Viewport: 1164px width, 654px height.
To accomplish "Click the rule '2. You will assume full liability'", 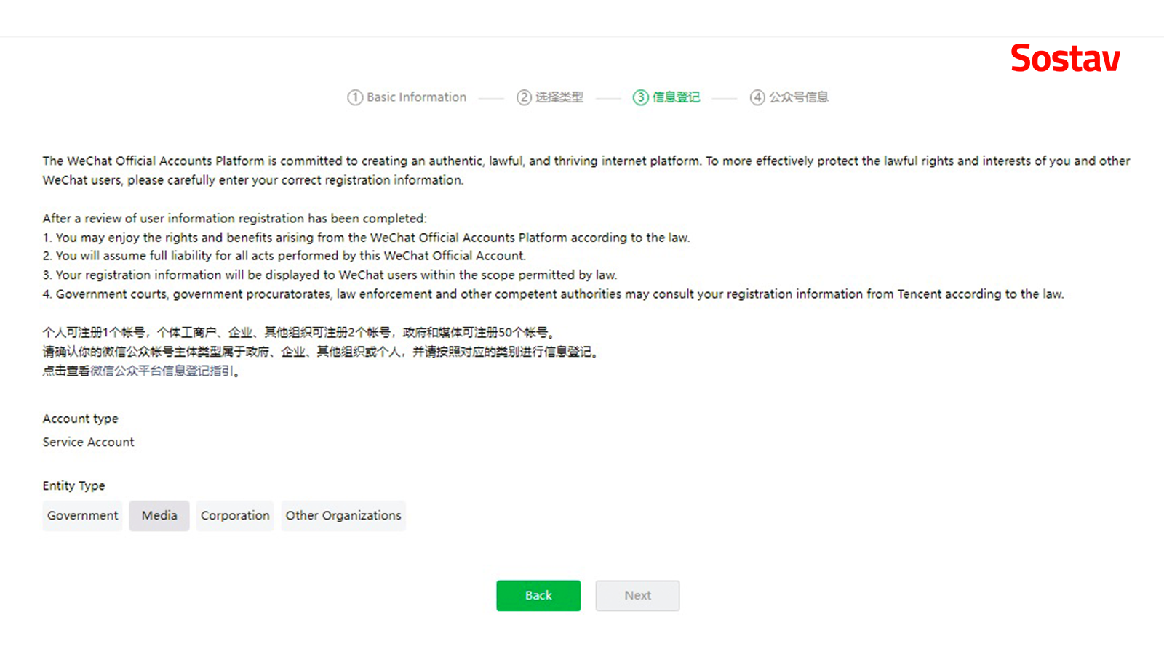I will tap(284, 256).
